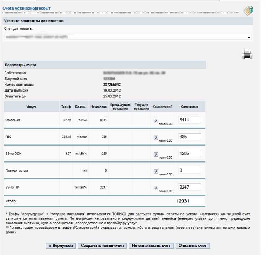Select due date 25.03.2012

tap(112, 96)
